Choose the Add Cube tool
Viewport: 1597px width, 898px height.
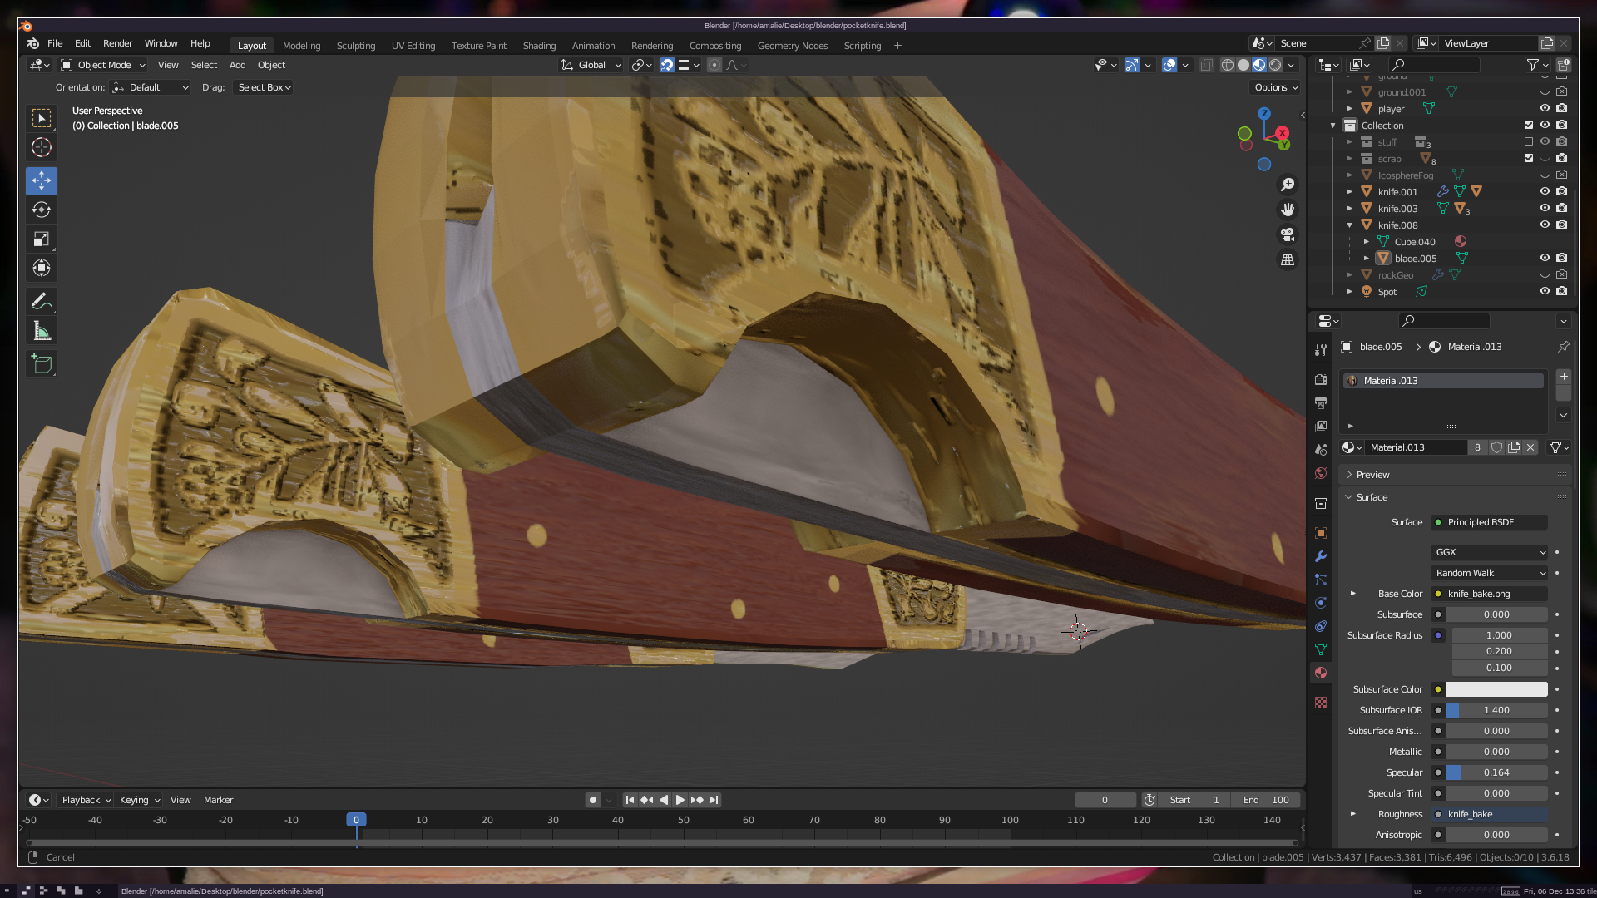[42, 364]
